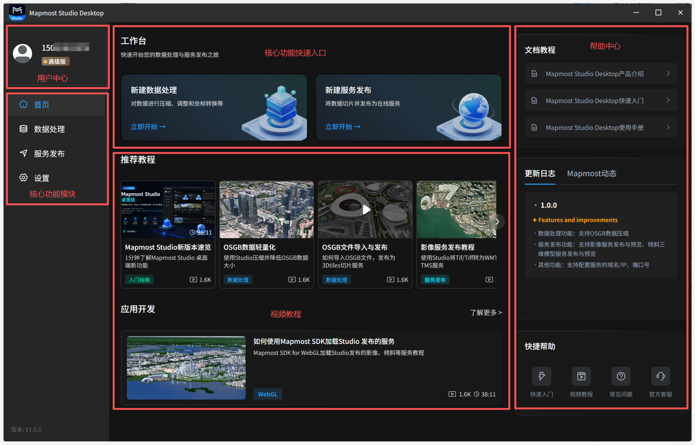Click the 入门指南 tag
695x445 pixels.
click(139, 280)
